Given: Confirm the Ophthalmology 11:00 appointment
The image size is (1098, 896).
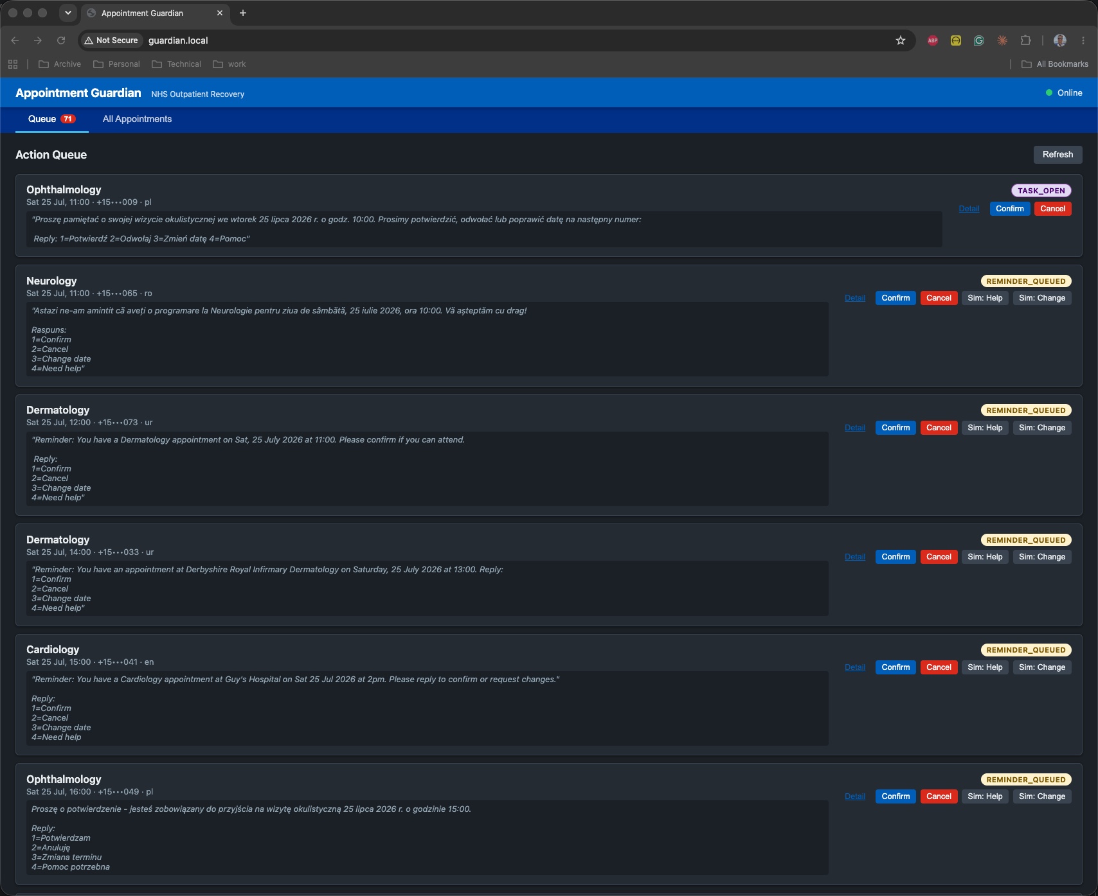Looking at the screenshot, I should point(1009,209).
